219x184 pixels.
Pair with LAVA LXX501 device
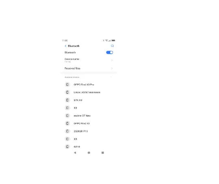point(89,92)
